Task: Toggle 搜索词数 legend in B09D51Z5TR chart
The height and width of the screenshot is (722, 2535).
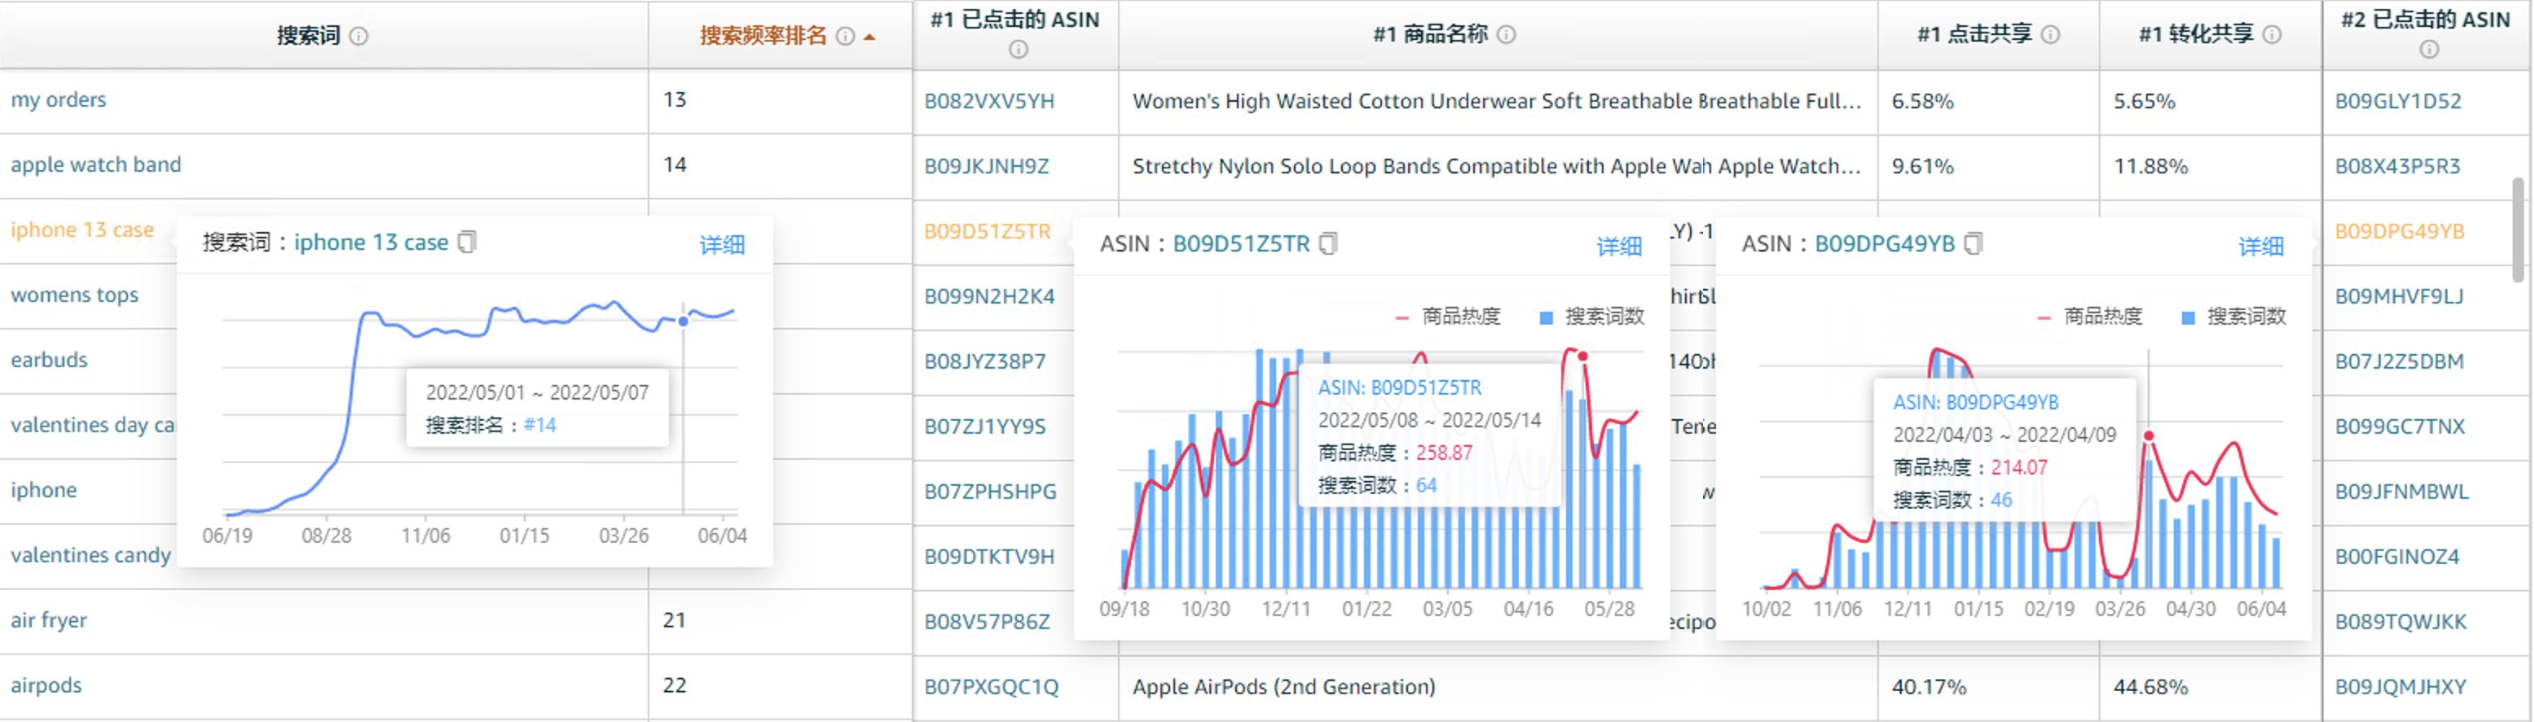Action: [x=1592, y=317]
